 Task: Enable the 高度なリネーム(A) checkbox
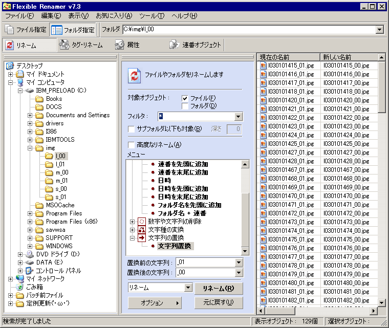tap(131, 145)
